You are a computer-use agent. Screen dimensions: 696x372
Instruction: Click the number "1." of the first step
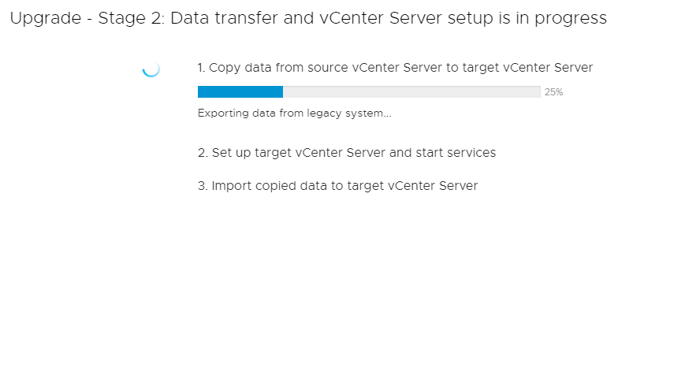click(x=202, y=68)
